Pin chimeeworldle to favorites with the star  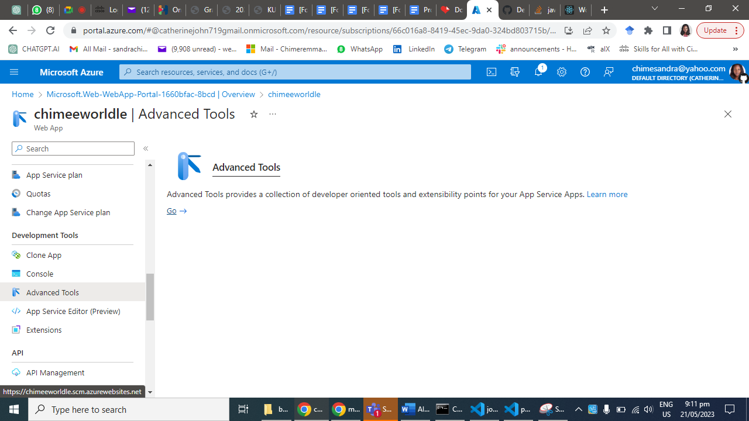click(x=254, y=115)
